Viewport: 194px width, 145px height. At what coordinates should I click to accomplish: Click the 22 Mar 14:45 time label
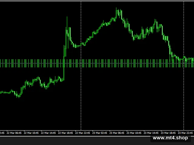(x=48, y=133)
